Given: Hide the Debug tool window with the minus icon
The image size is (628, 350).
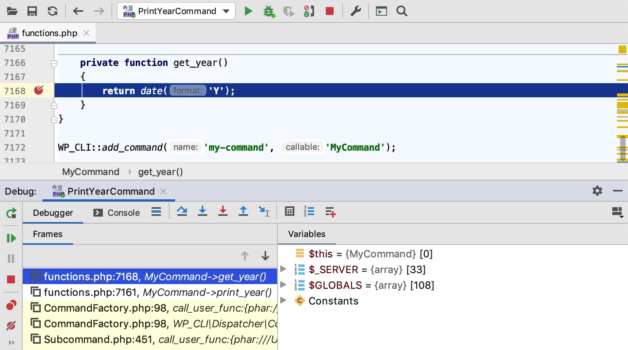Looking at the screenshot, I should [618, 191].
